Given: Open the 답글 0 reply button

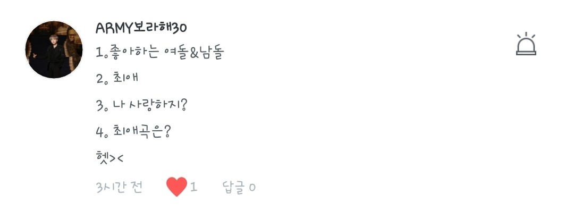Looking at the screenshot, I should click(x=239, y=187).
